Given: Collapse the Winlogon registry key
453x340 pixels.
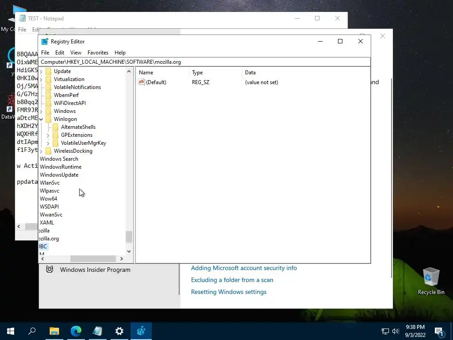Looking at the screenshot, I should [x=41, y=119].
